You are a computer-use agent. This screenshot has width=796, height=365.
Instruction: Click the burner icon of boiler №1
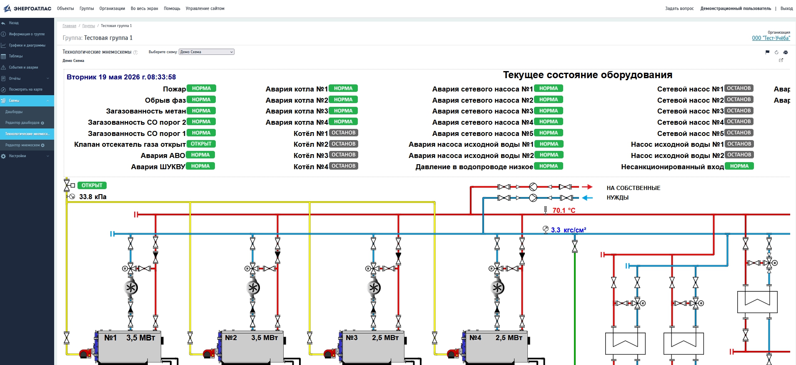tap(85, 353)
